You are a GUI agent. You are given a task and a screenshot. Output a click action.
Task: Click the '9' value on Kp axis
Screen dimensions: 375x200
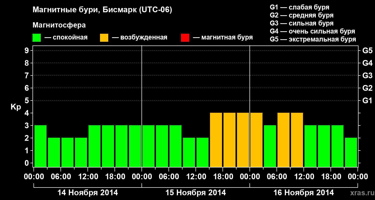click(27, 50)
